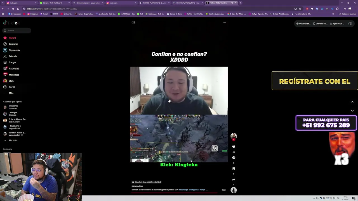Go to the next video with down arrow
This screenshot has width=358, height=201.
(x=352, y=111)
